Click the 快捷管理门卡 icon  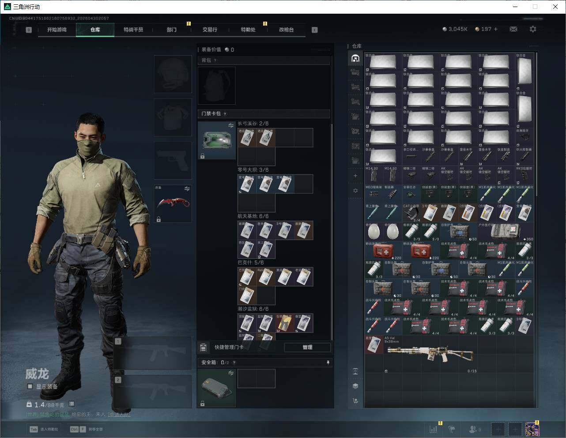click(204, 347)
